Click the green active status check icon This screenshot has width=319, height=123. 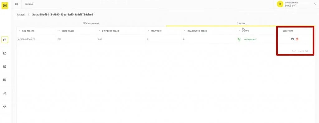click(x=239, y=39)
